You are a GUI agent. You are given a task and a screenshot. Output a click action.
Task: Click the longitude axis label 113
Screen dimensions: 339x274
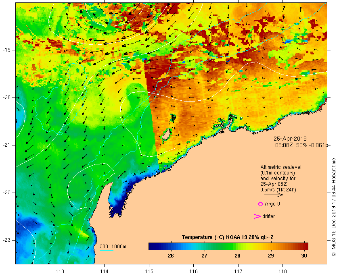[60, 272]
